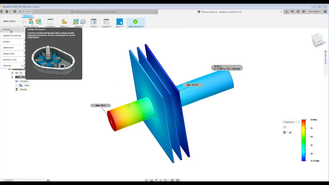Switch to the Animation workspace

pyautogui.click(x=12, y=48)
